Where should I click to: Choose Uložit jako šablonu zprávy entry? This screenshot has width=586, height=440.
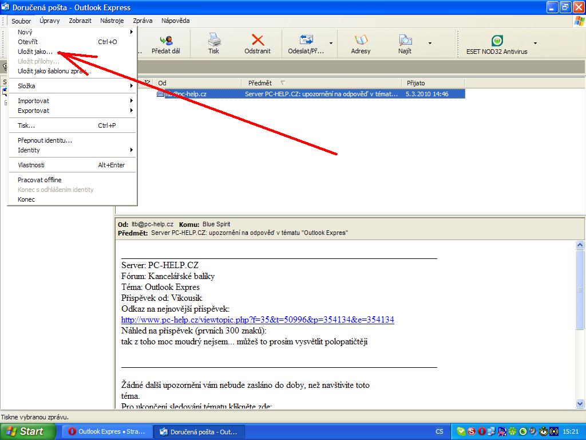(73, 71)
